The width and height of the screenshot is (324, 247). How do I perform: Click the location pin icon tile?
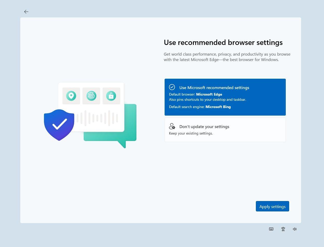pyautogui.click(x=71, y=96)
